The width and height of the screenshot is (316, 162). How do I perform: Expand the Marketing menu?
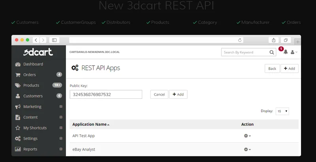[61, 107]
